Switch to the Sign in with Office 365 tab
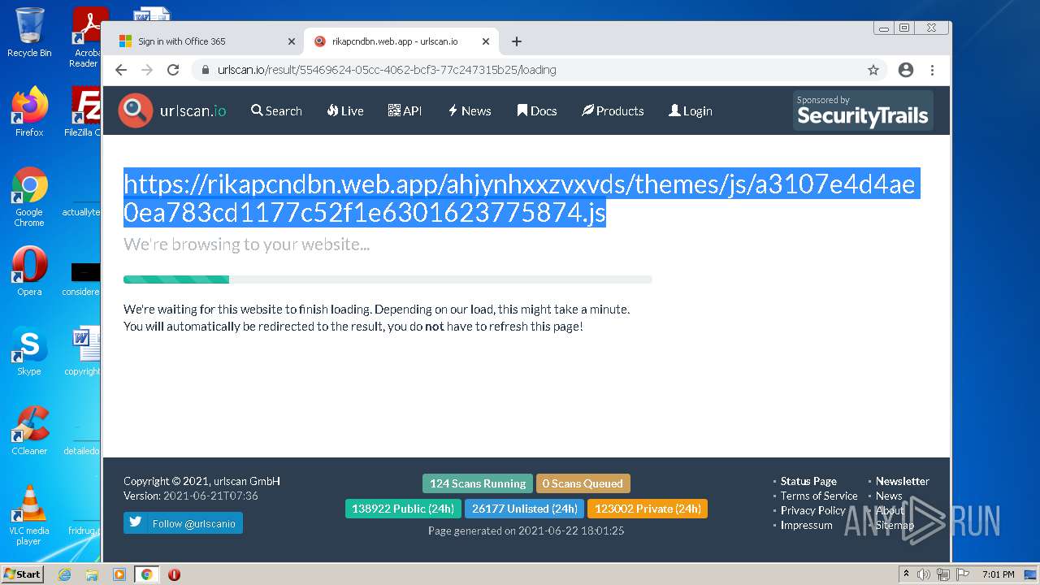Image resolution: width=1040 pixels, height=585 pixels. [x=207, y=41]
